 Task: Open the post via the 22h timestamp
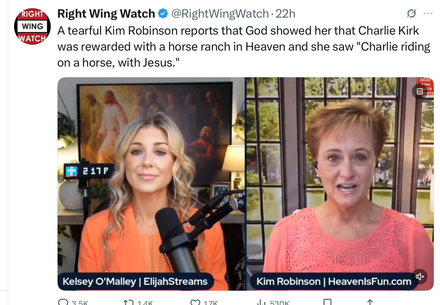[x=285, y=14]
